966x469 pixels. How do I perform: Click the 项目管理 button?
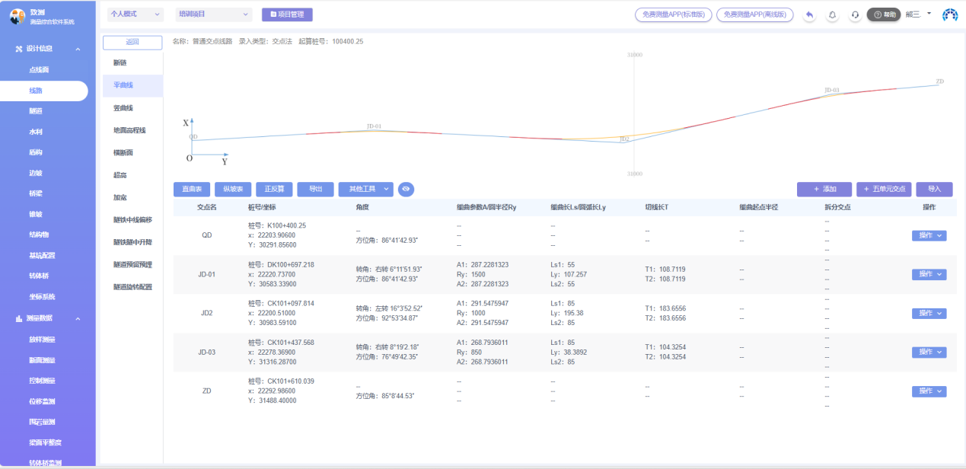coord(287,14)
